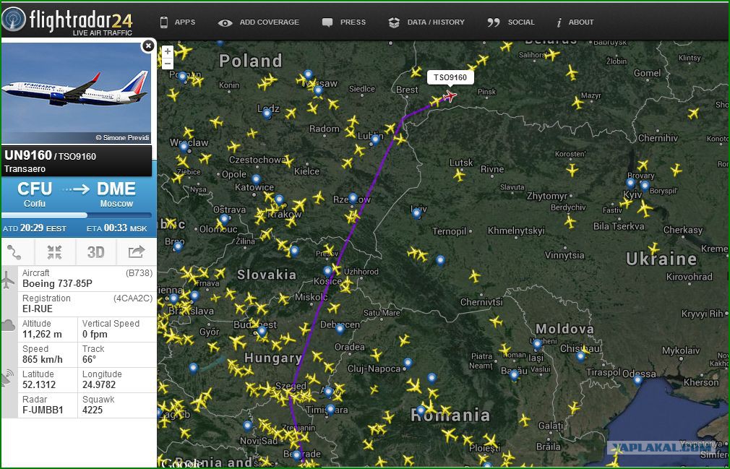Viewport: 730px width, 469px height.
Task: Click the airport marker at Lodz
Action: pos(267,113)
